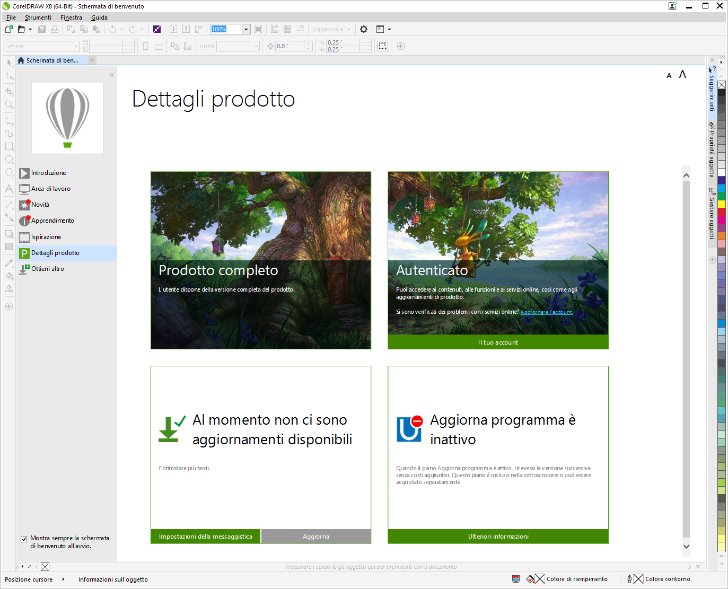Image resolution: width=728 pixels, height=589 pixels.
Task: Click the Undo arrow icon
Action: [x=113, y=29]
